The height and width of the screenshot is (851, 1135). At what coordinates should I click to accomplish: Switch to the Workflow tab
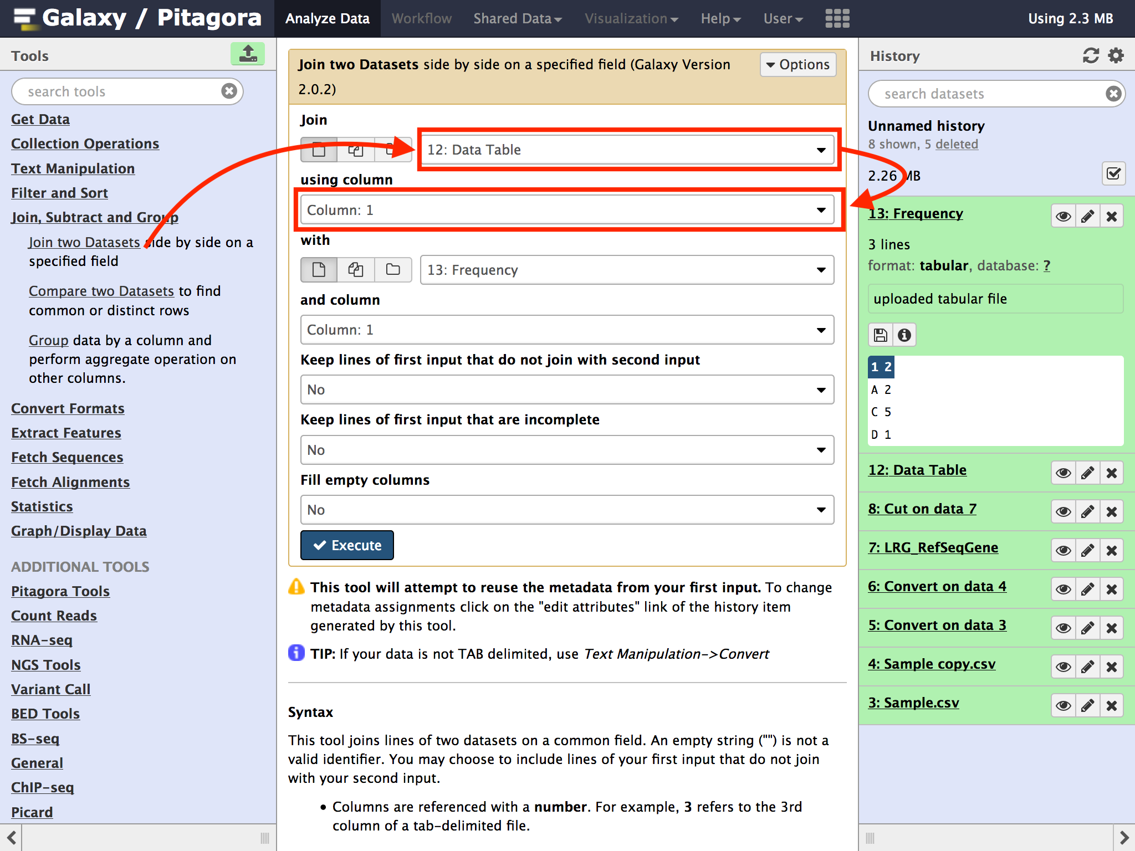(x=421, y=19)
